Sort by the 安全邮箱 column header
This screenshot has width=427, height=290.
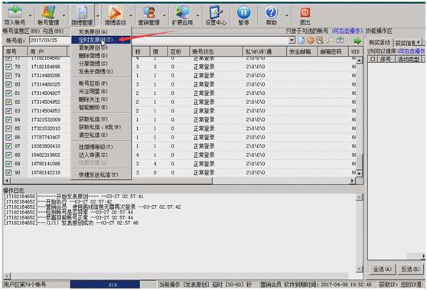pyautogui.click(x=302, y=51)
